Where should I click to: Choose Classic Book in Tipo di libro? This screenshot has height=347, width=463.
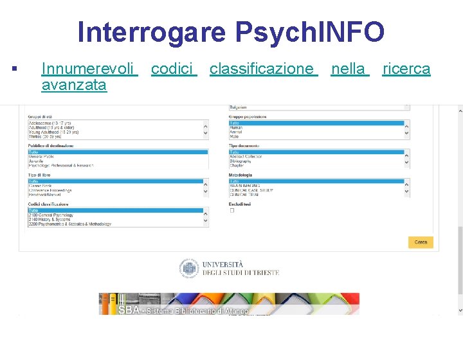(116, 186)
